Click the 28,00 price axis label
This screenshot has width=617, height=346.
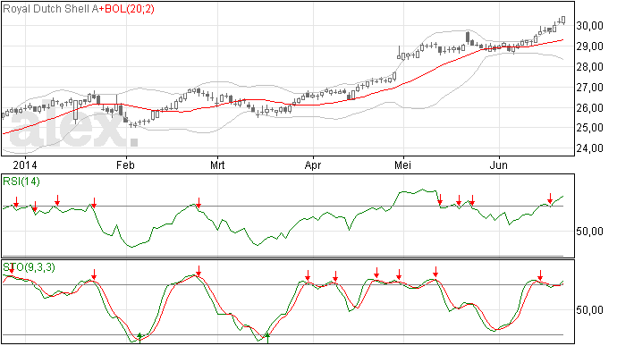point(590,67)
